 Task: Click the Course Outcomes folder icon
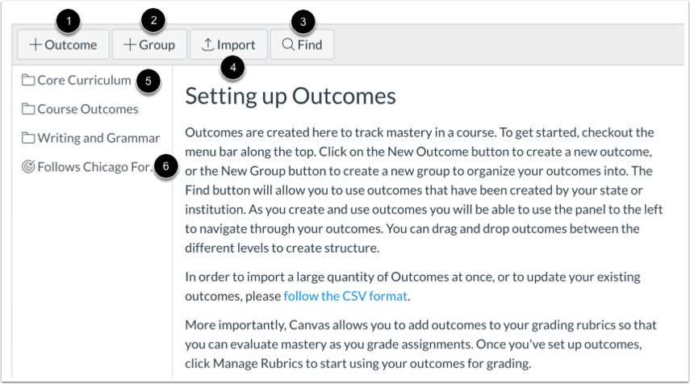tap(28, 109)
